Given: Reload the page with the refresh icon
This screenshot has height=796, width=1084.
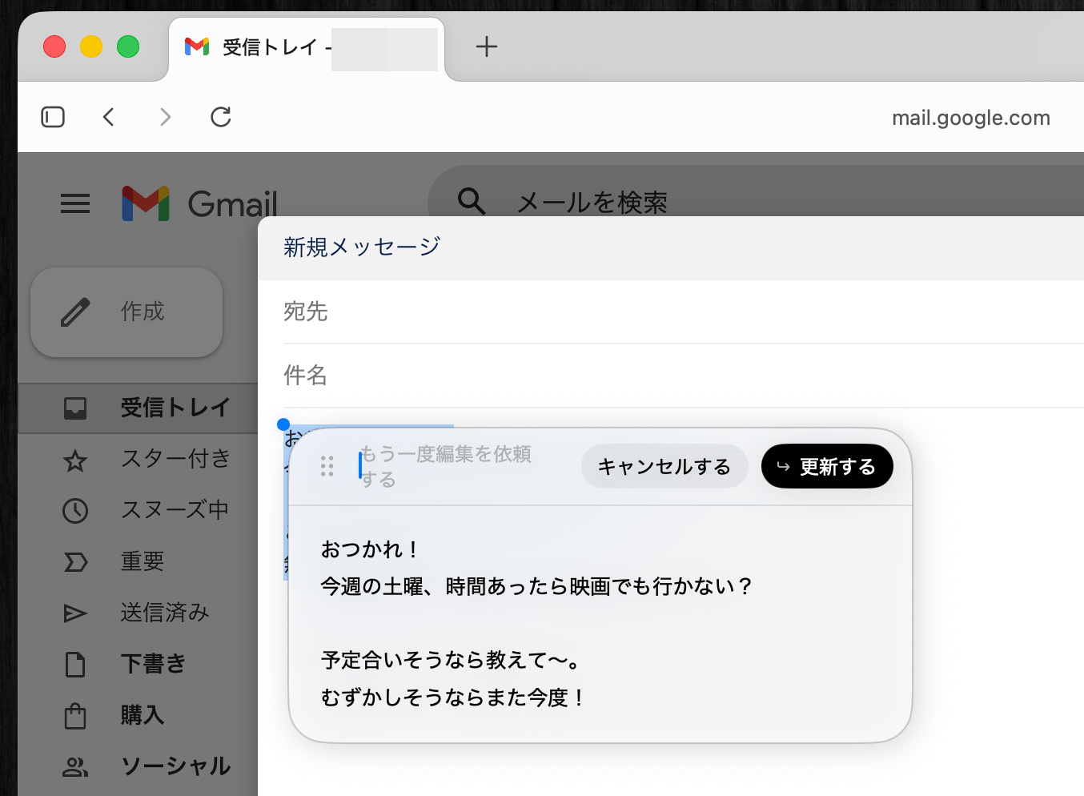Looking at the screenshot, I should click(x=221, y=117).
